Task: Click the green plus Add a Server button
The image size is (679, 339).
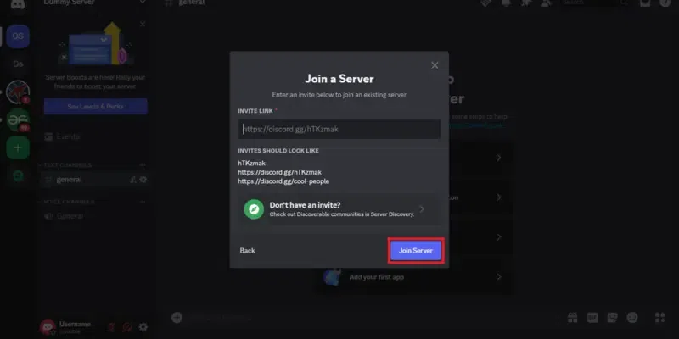Action: pos(18,147)
